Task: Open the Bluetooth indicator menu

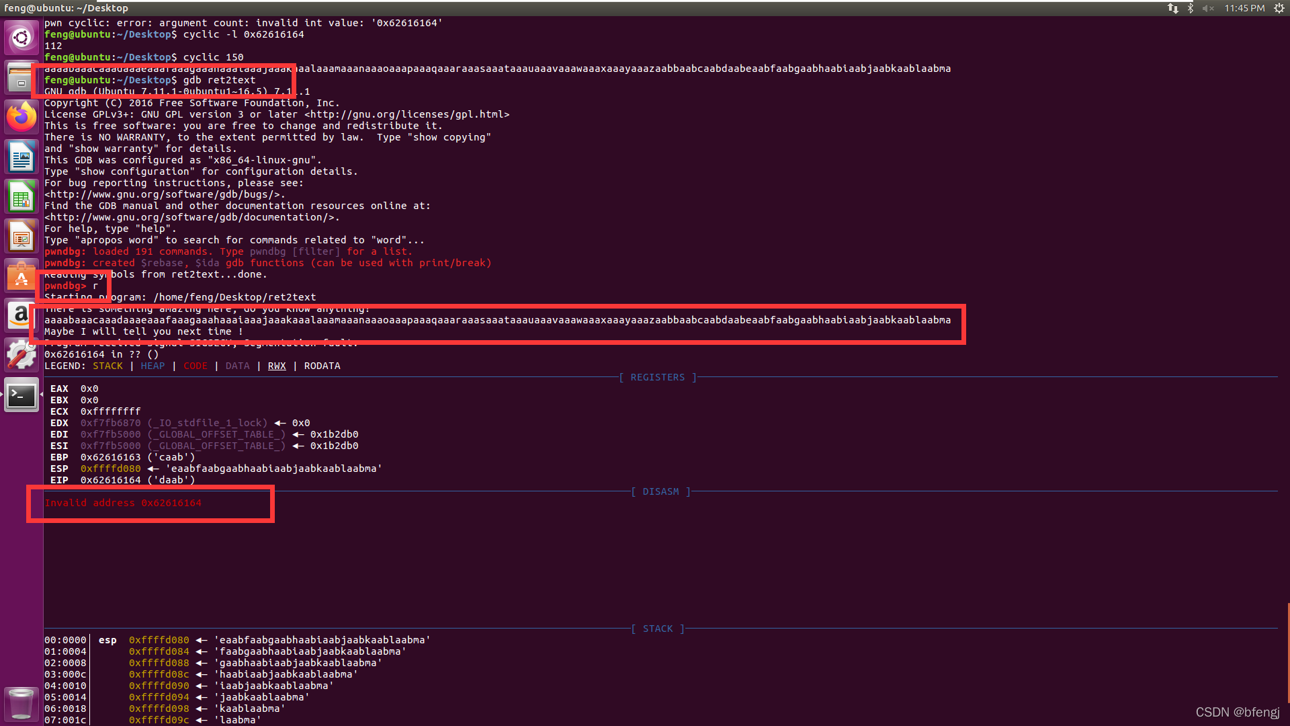Action: [x=1190, y=8]
